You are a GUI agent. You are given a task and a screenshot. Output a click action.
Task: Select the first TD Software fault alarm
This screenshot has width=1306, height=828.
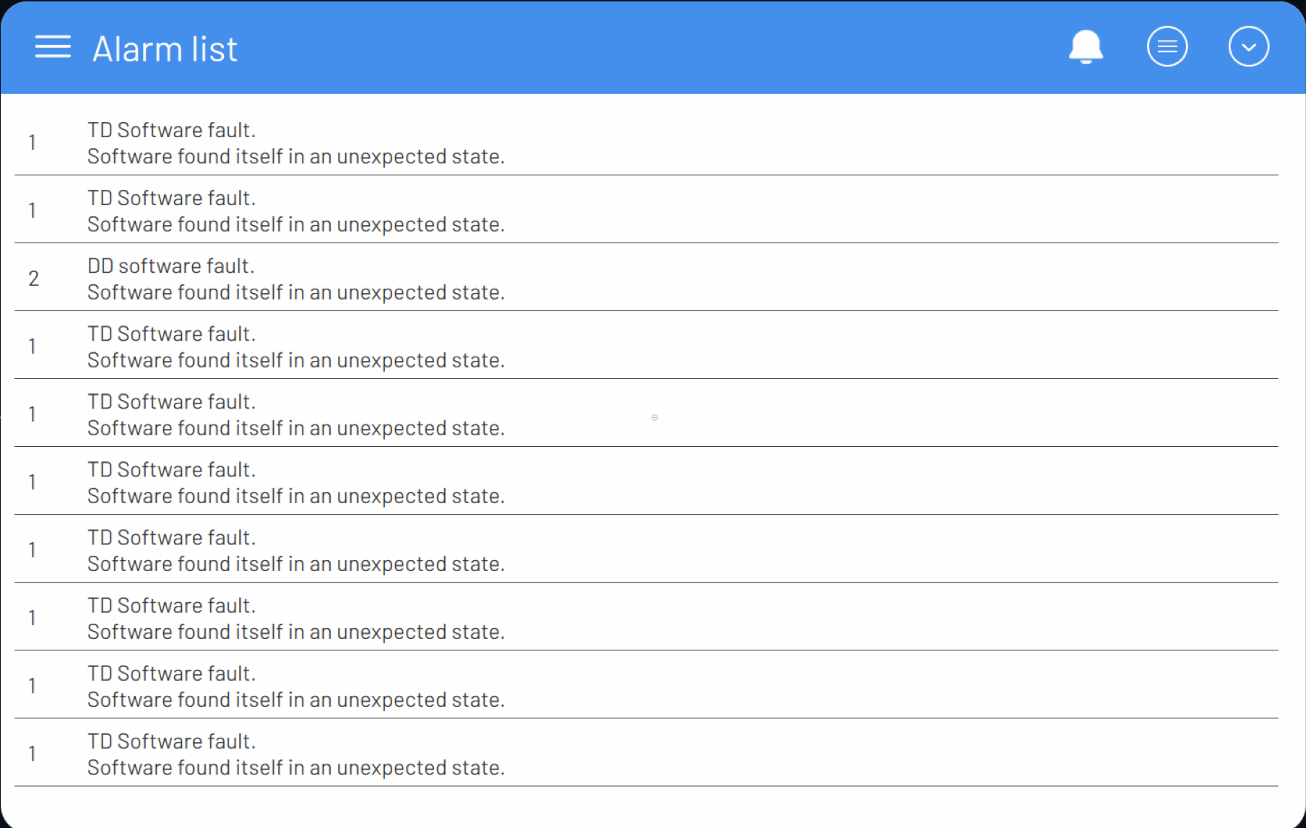(x=171, y=131)
